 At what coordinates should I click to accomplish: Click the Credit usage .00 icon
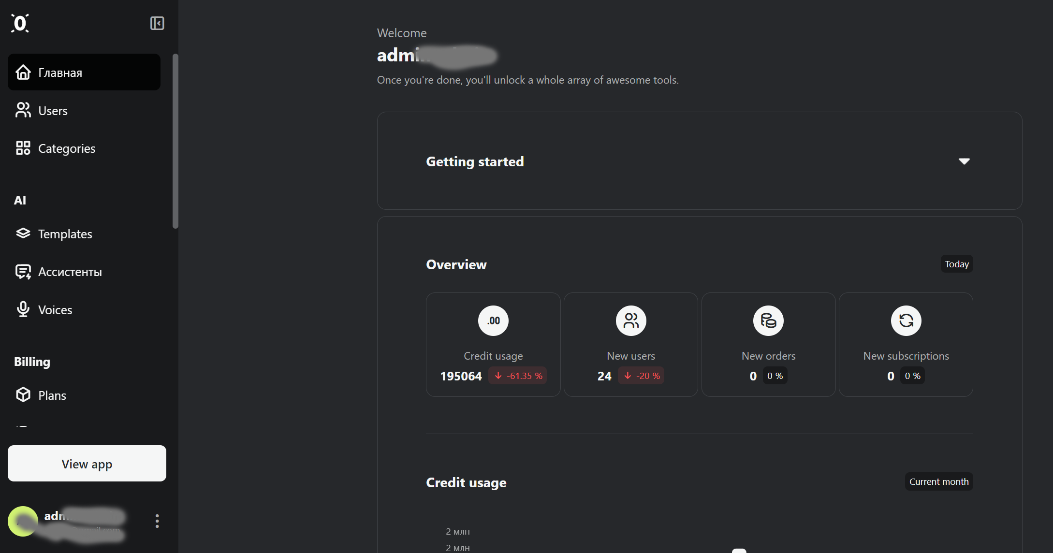point(493,320)
